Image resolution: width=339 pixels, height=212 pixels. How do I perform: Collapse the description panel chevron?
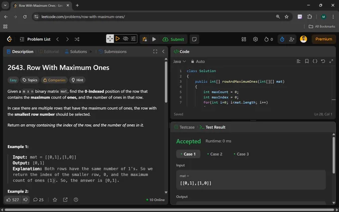click(163, 51)
